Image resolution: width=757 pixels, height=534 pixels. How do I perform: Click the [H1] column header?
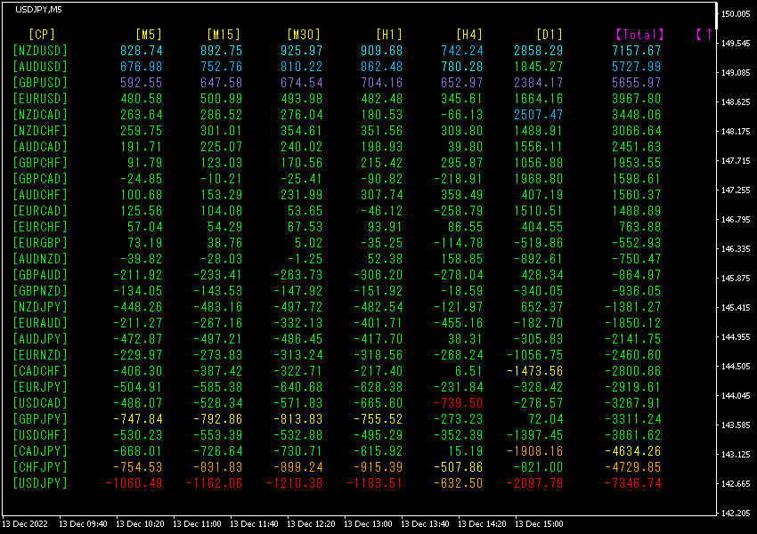tap(389, 34)
